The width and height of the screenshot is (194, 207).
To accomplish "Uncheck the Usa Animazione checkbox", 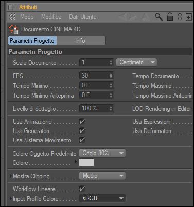I will click(82, 122).
